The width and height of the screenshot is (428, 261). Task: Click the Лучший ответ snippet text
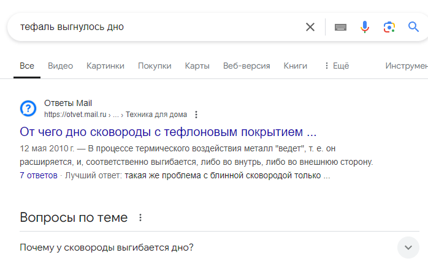click(197, 175)
